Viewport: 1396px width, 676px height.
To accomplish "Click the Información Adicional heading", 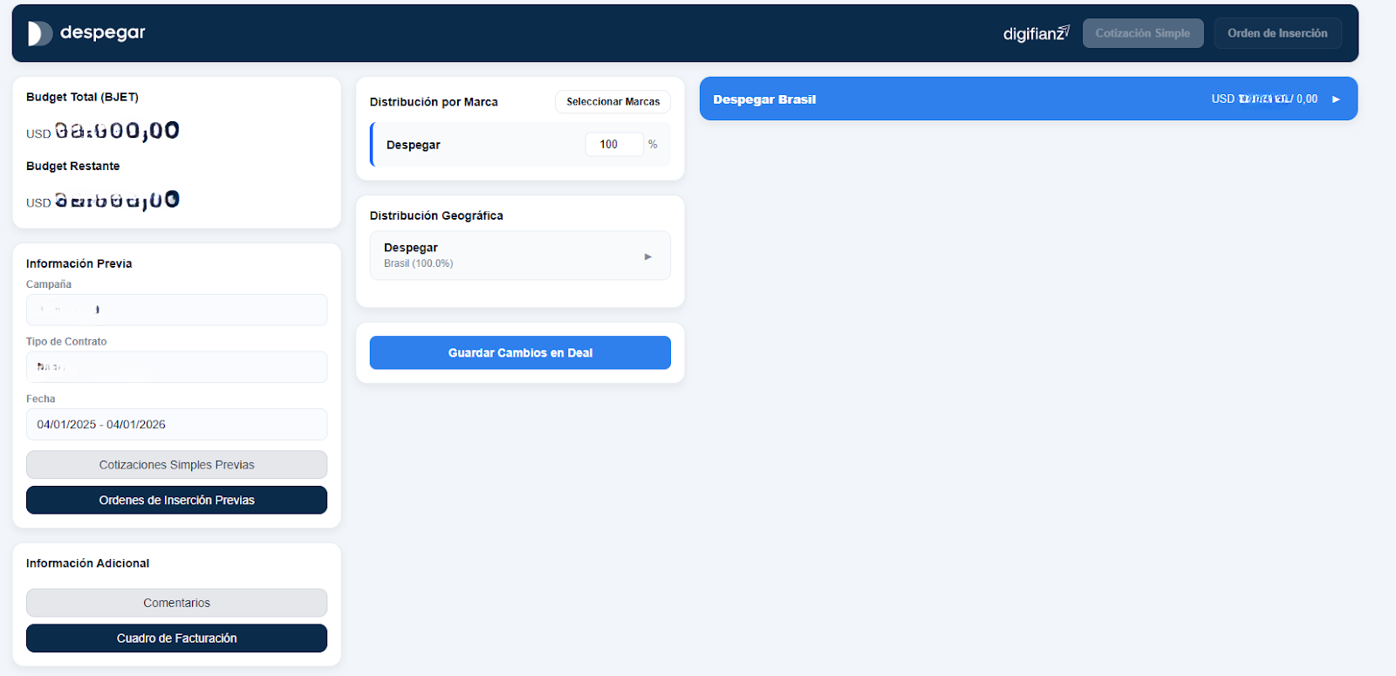I will click(x=87, y=563).
